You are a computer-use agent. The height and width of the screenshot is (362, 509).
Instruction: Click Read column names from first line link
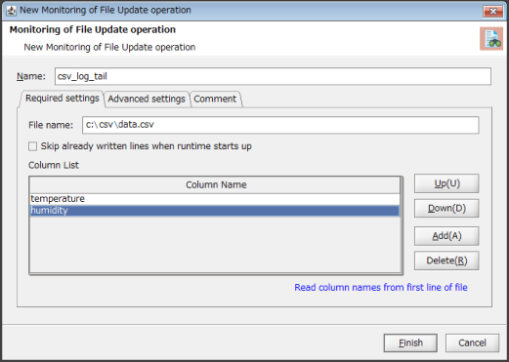pos(381,288)
